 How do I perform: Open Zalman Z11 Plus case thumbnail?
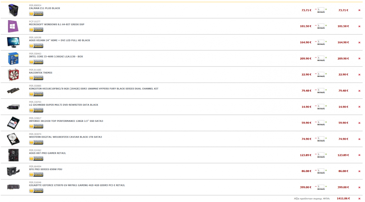point(13,10)
